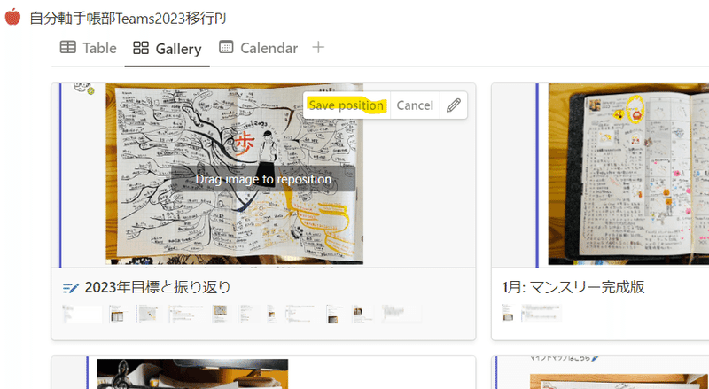The height and width of the screenshot is (389, 709).
Task: Add a new view with plus icon
Action: [318, 47]
